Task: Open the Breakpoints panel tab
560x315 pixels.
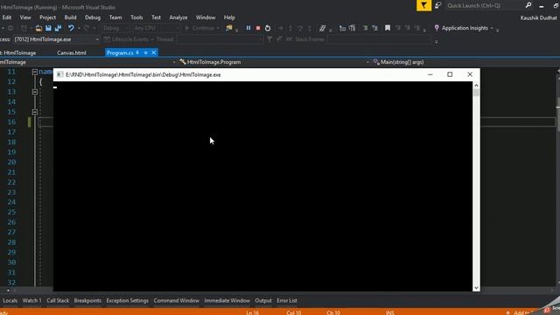Action: [x=87, y=300]
